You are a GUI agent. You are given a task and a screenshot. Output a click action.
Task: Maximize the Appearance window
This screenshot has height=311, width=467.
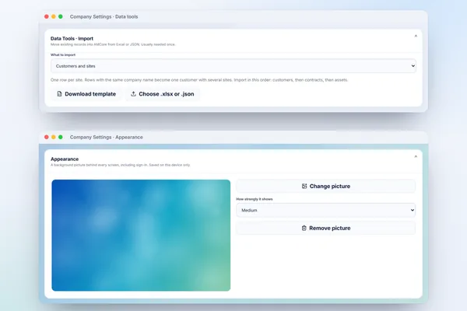click(x=61, y=137)
